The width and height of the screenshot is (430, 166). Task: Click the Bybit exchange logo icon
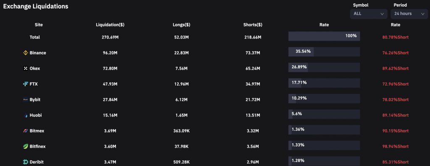point(26,100)
